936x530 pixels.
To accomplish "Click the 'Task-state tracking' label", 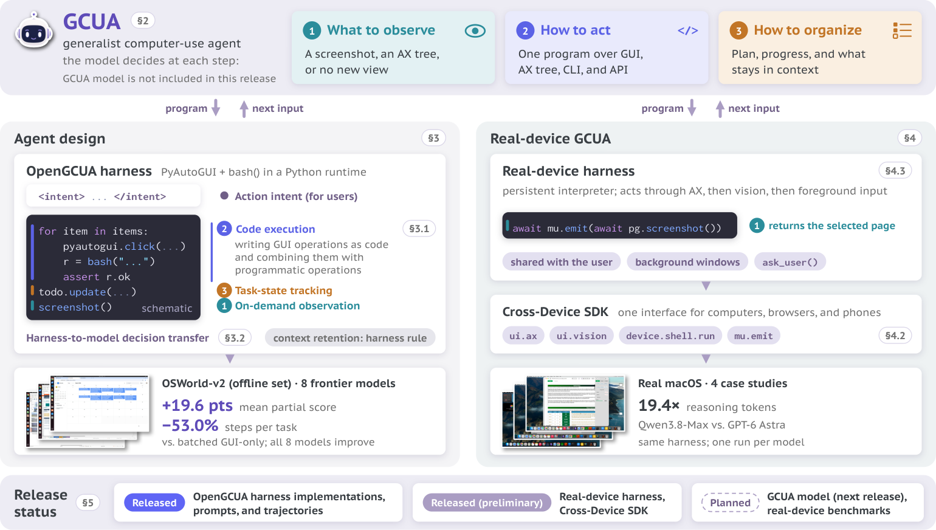I will [x=284, y=291].
